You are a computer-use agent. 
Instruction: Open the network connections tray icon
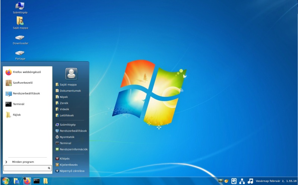[x=242, y=181]
